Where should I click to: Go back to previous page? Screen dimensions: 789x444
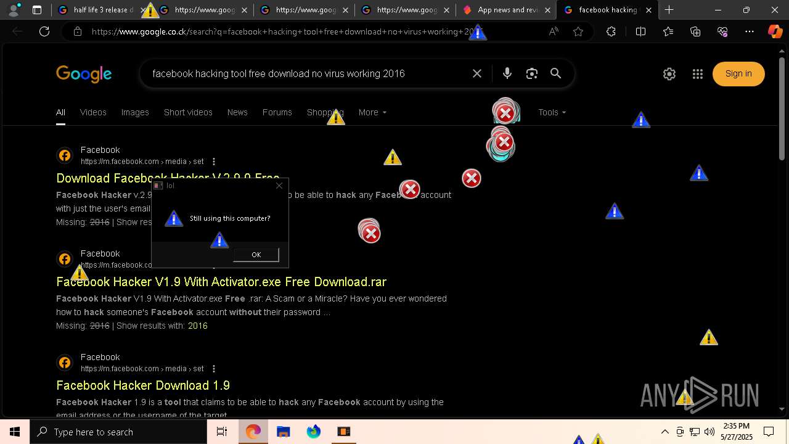tap(18, 31)
